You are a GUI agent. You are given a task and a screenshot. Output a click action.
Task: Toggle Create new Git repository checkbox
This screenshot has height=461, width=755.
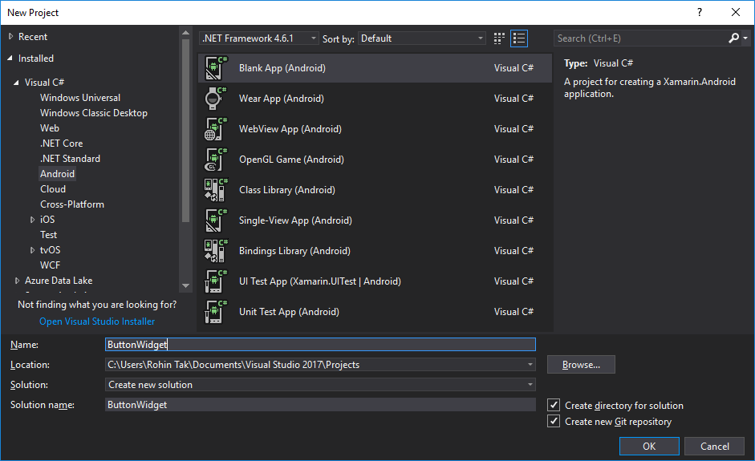point(554,421)
